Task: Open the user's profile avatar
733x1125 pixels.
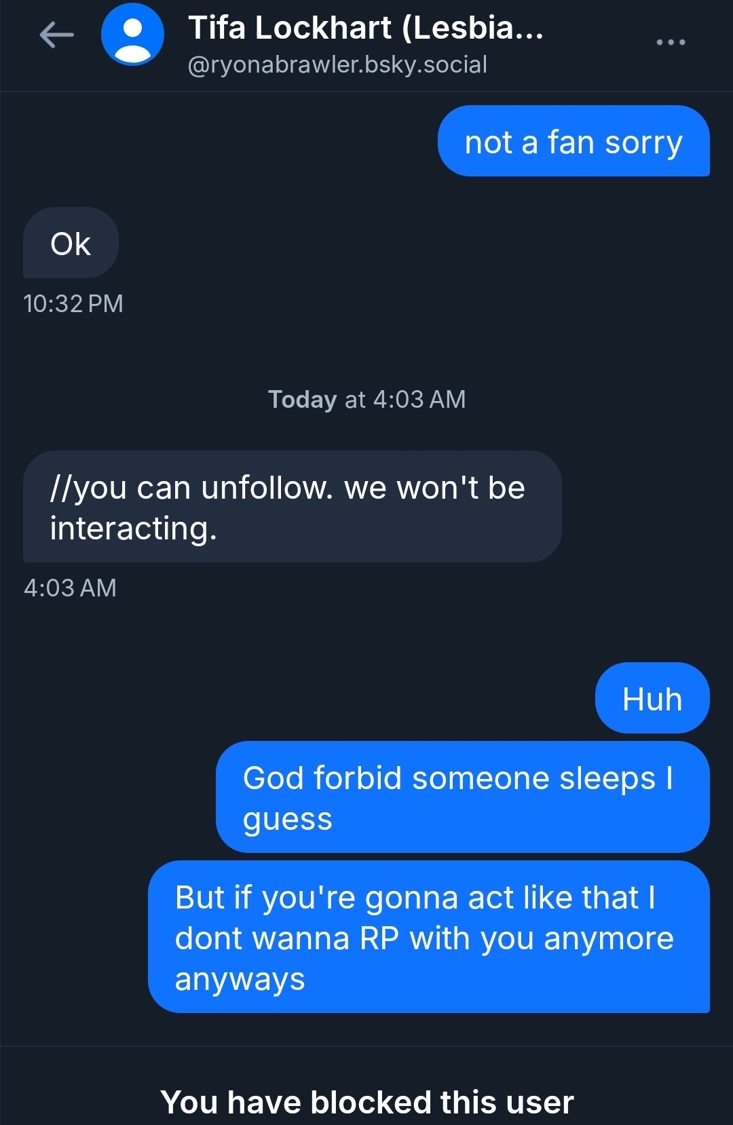Action: 132,35
